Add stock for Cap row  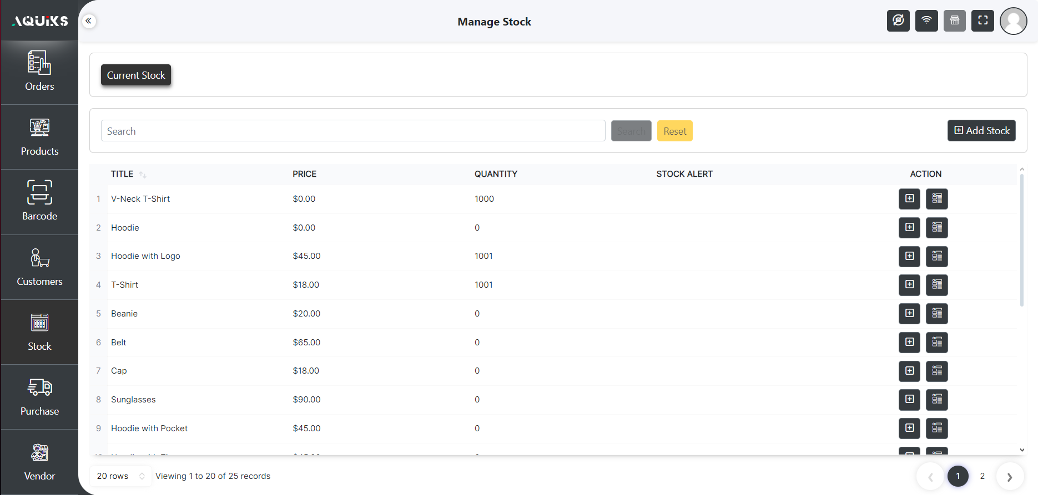(x=909, y=371)
